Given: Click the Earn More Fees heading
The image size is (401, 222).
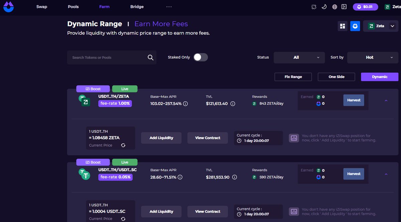Looking at the screenshot, I should pyautogui.click(x=161, y=24).
